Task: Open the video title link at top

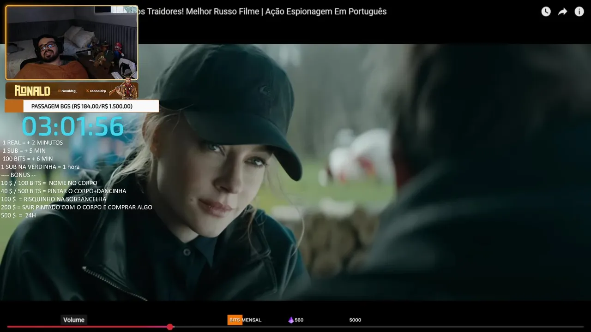Action: point(262,12)
